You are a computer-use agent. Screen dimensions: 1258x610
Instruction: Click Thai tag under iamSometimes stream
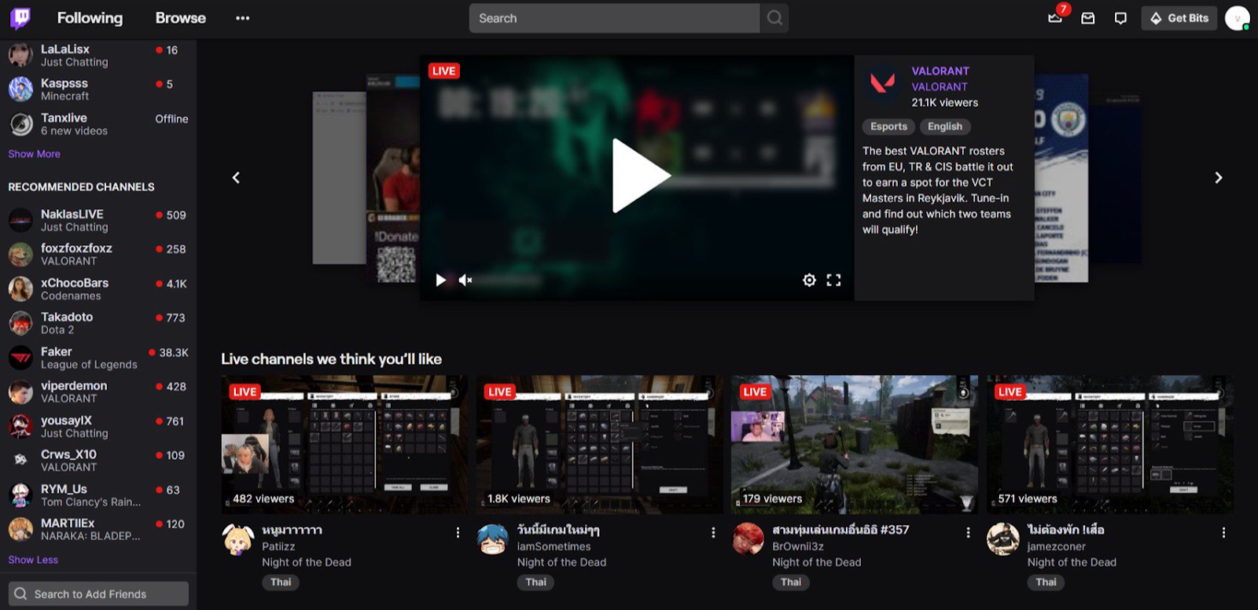[536, 582]
